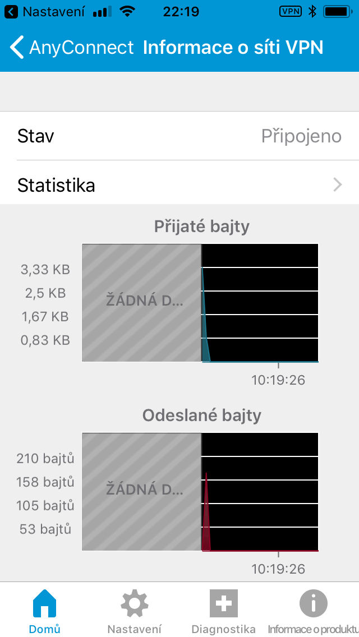This screenshot has height=637, width=359.
Task: Tap the VPN status bar indicator
Action: click(290, 11)
